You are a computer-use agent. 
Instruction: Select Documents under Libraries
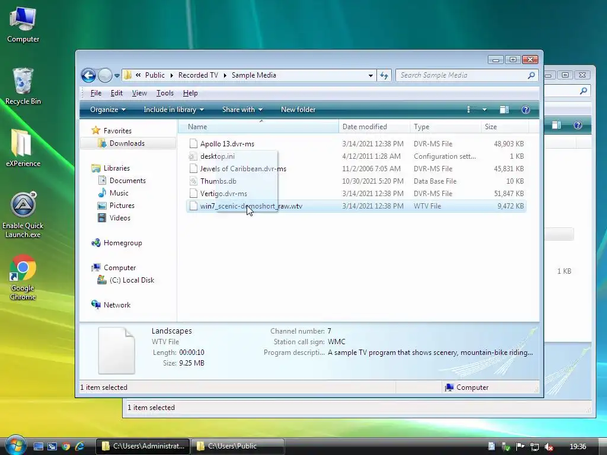[127, 181]
